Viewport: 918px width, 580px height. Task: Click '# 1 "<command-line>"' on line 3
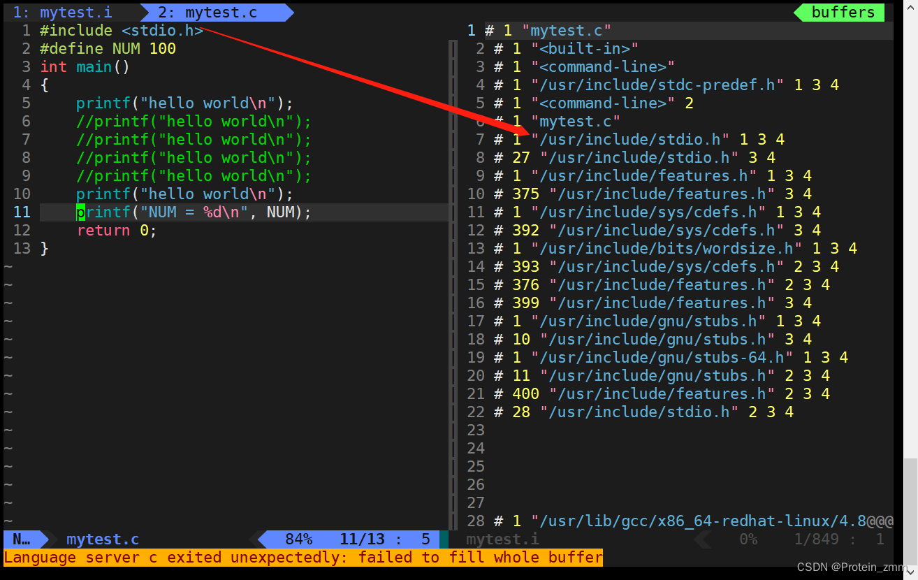pyautogui.click(x=585, y=67)
